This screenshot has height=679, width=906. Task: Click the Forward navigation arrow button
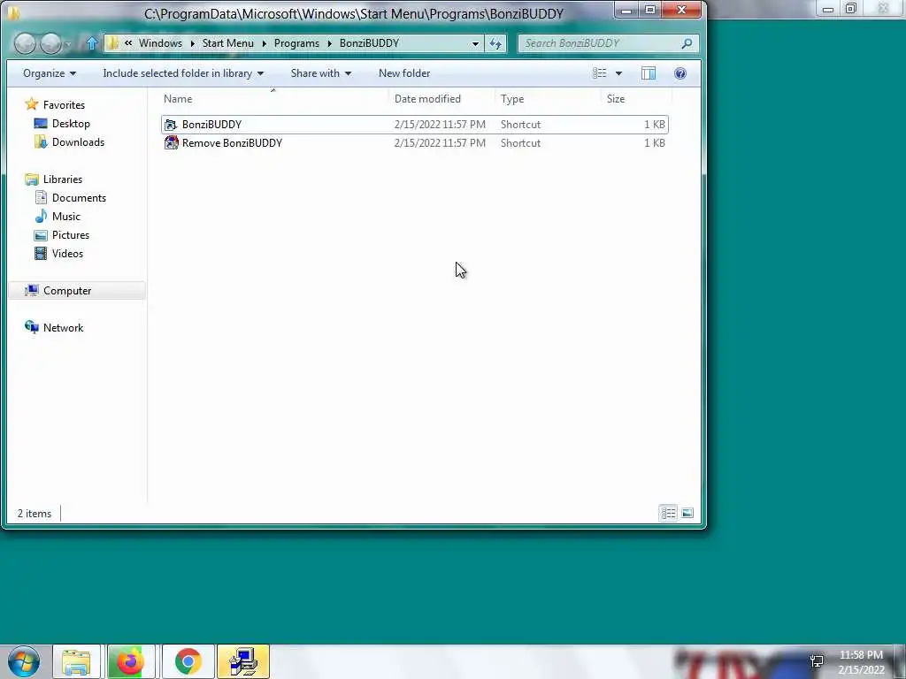pos(50,44)
